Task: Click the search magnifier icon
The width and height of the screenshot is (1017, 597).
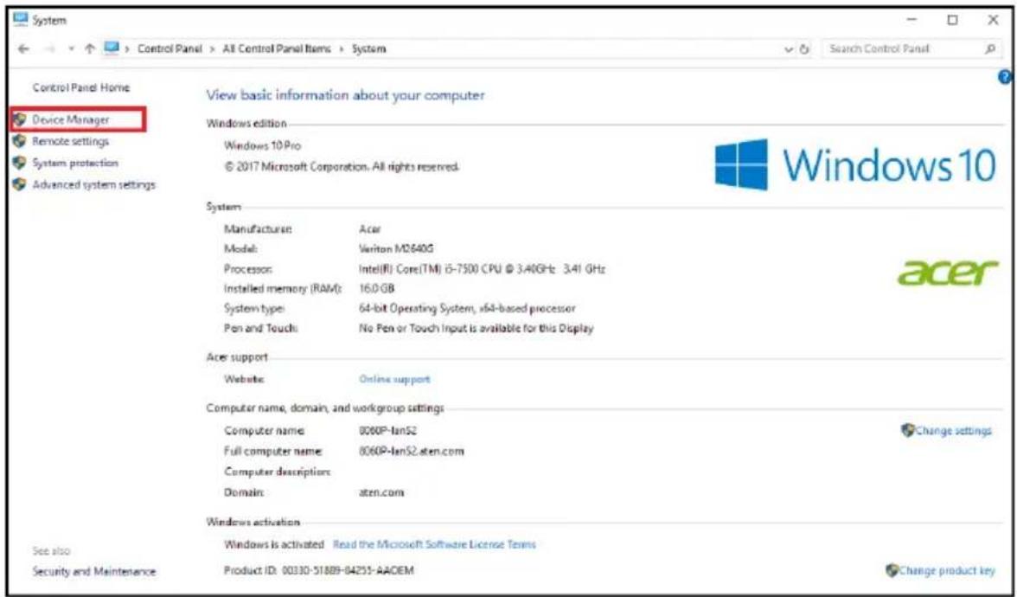Action: coord(990,48)
